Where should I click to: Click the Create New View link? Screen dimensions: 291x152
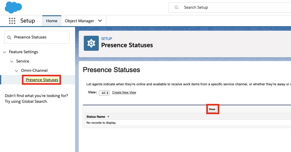click(x=124, y=92)
